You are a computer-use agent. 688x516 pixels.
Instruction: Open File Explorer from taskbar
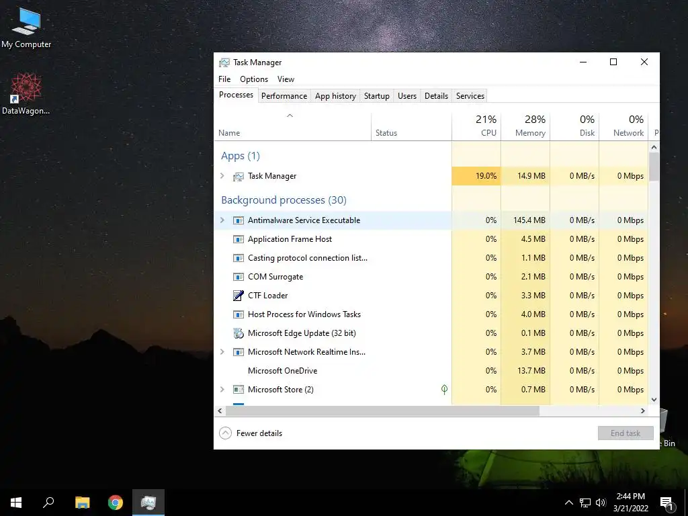coord(82,503)
